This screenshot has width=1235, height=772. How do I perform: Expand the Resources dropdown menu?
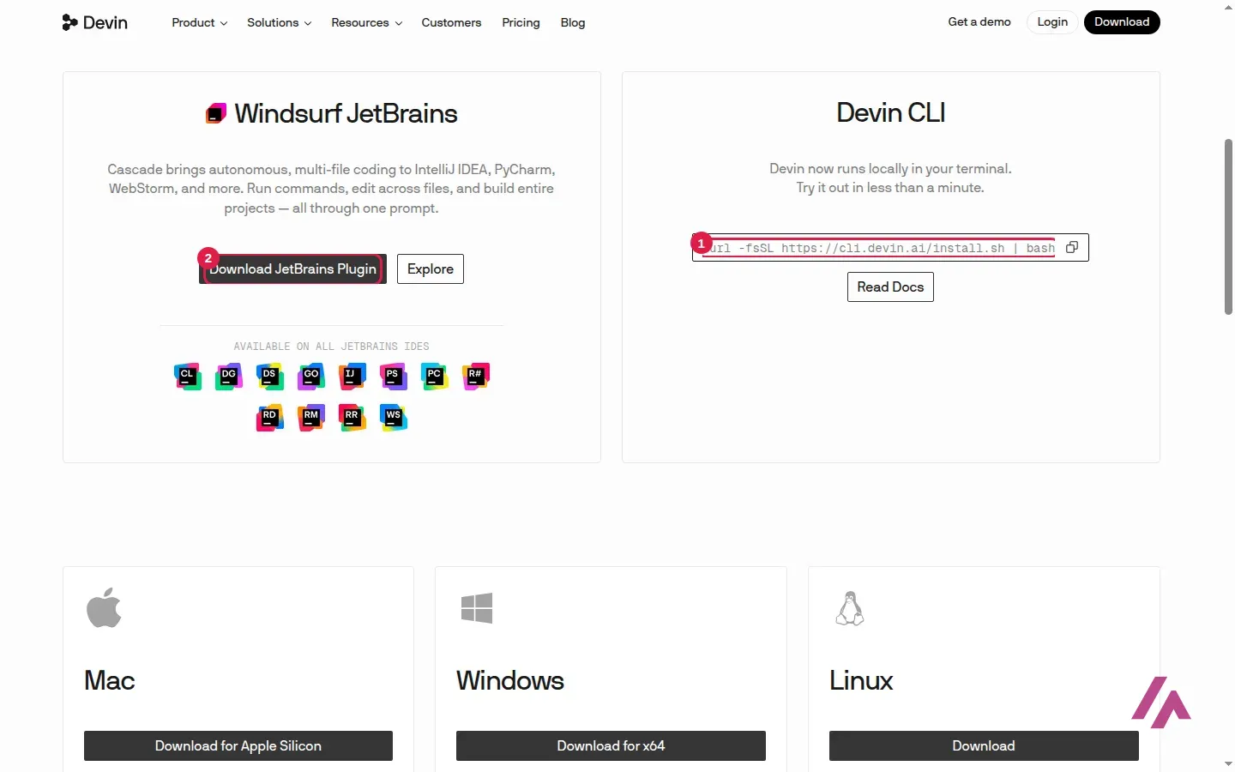point(366,22)
